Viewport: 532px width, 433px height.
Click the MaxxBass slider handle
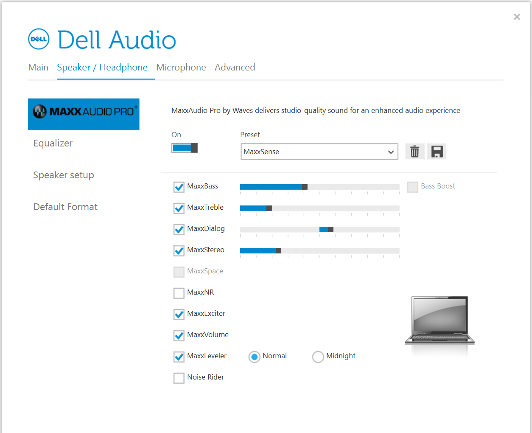[x=305, y=187]
